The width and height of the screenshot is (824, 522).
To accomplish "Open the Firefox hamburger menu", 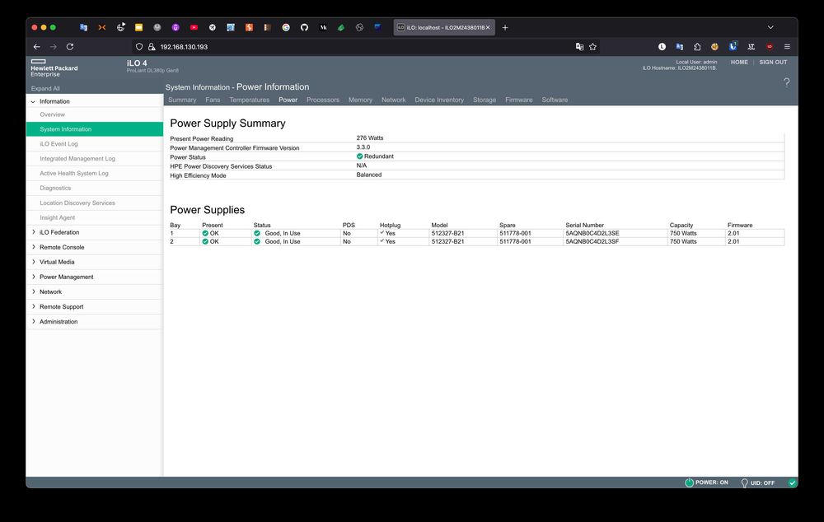I will (x=787, y=47).
